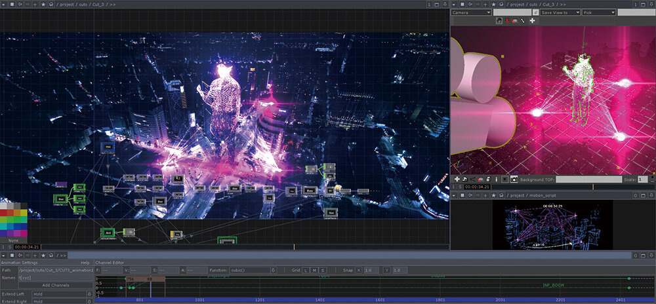Toggle the Snap X button
This screenshot has height=304, width=656.
(358, 270)
